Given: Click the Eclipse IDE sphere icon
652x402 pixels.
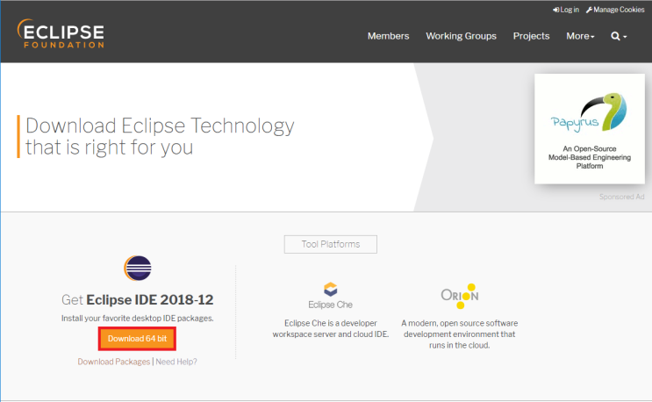Looking at the screenshot, I should click(138, 268).
